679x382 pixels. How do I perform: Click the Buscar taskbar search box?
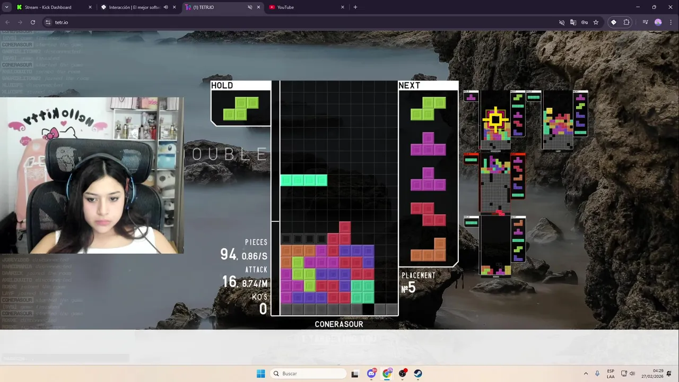(308, 374)
